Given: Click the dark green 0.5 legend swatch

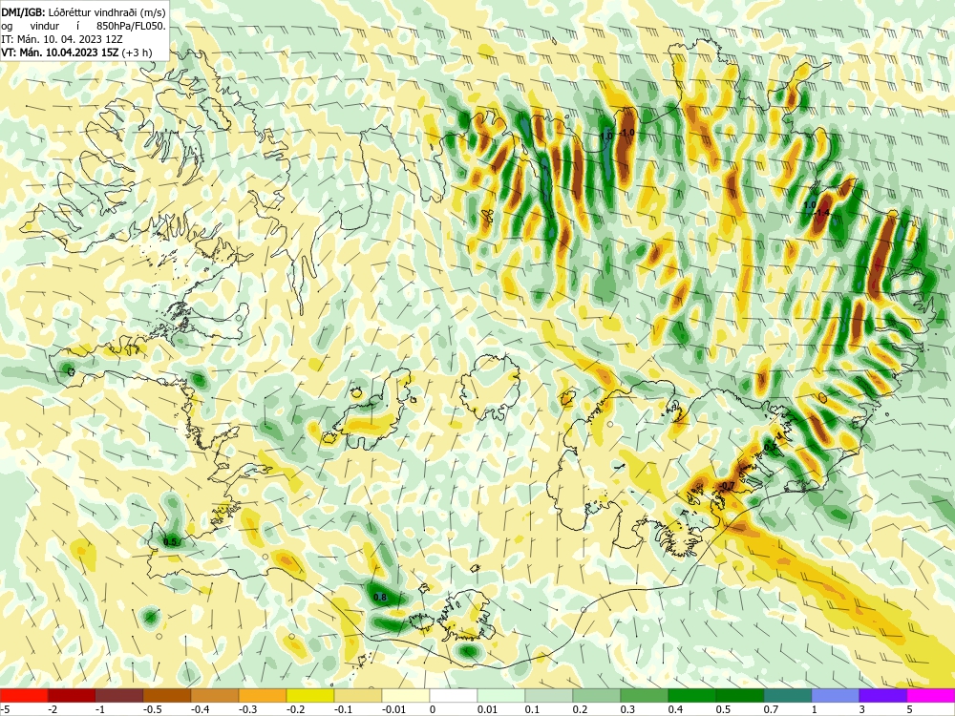Looking at the screenshot, I should 740,695.
